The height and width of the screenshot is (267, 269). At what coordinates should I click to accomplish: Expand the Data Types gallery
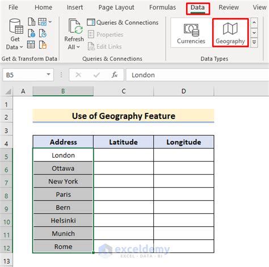point(254,42)
